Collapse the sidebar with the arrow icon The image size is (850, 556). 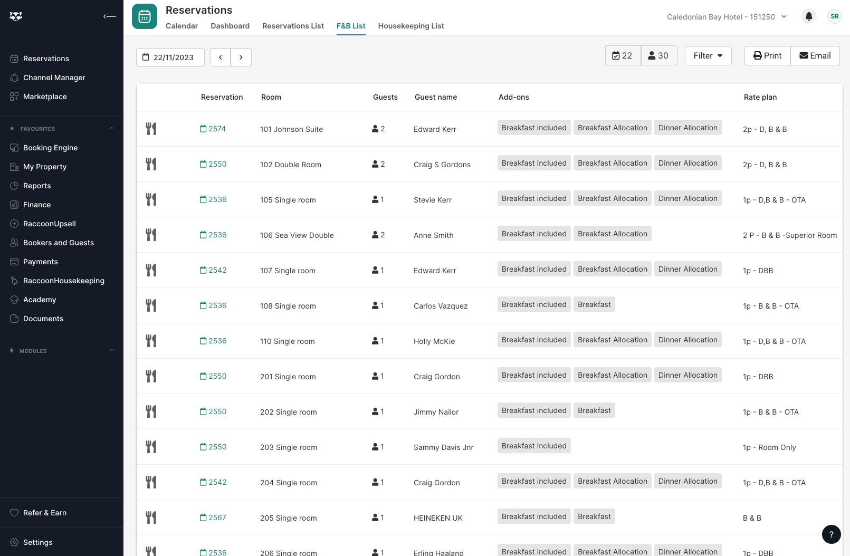pos(109,16)
